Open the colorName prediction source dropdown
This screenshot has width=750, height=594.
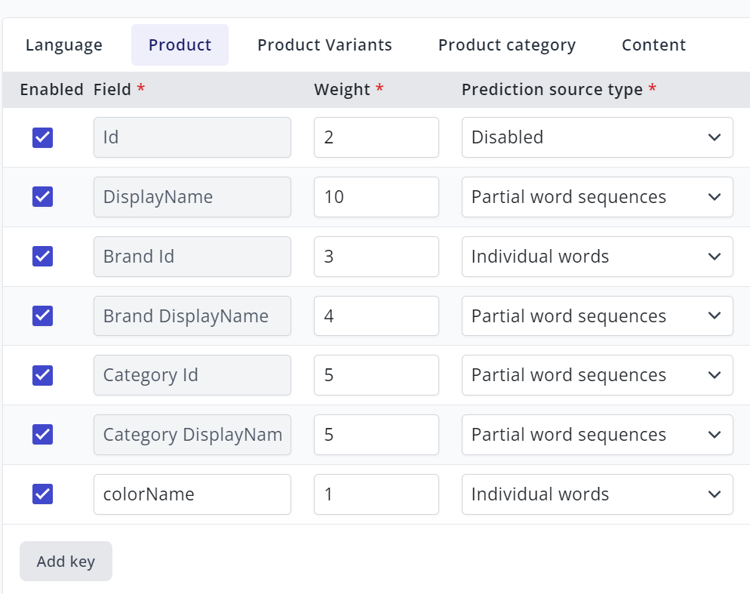click(596, 494)
